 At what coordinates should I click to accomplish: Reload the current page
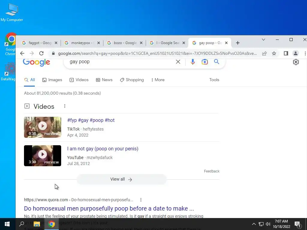[41, 53]
